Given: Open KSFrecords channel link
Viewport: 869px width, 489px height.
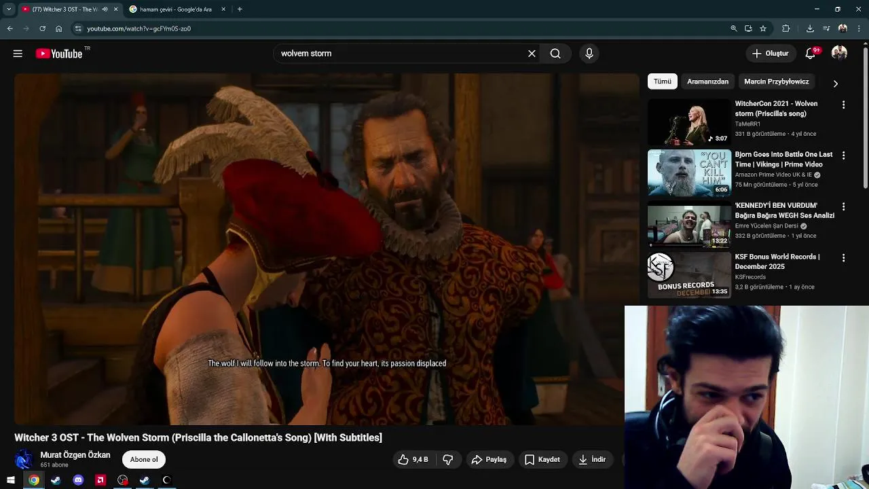Looking at the screenshot, I should click(750, 277).
